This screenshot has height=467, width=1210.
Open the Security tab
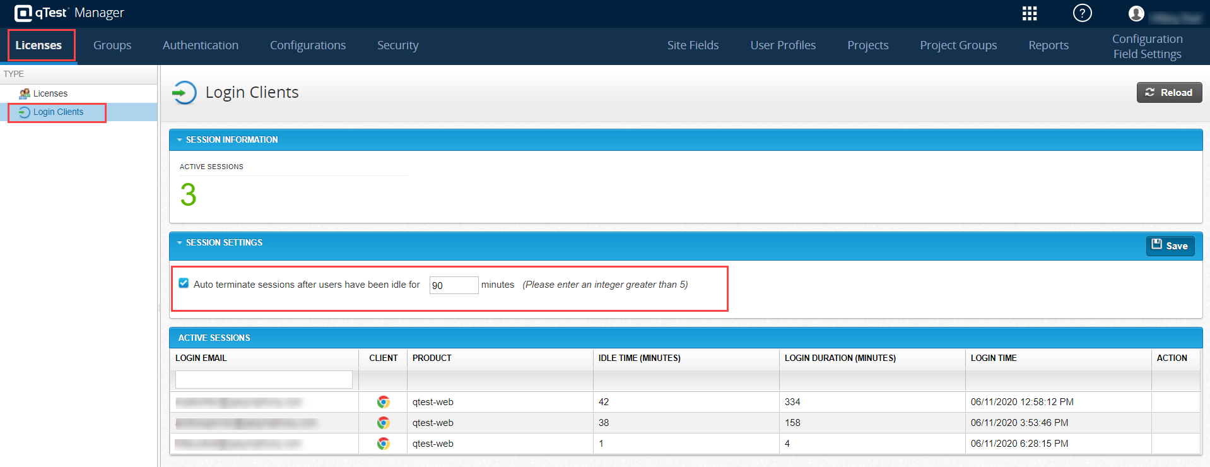point(397,45)
